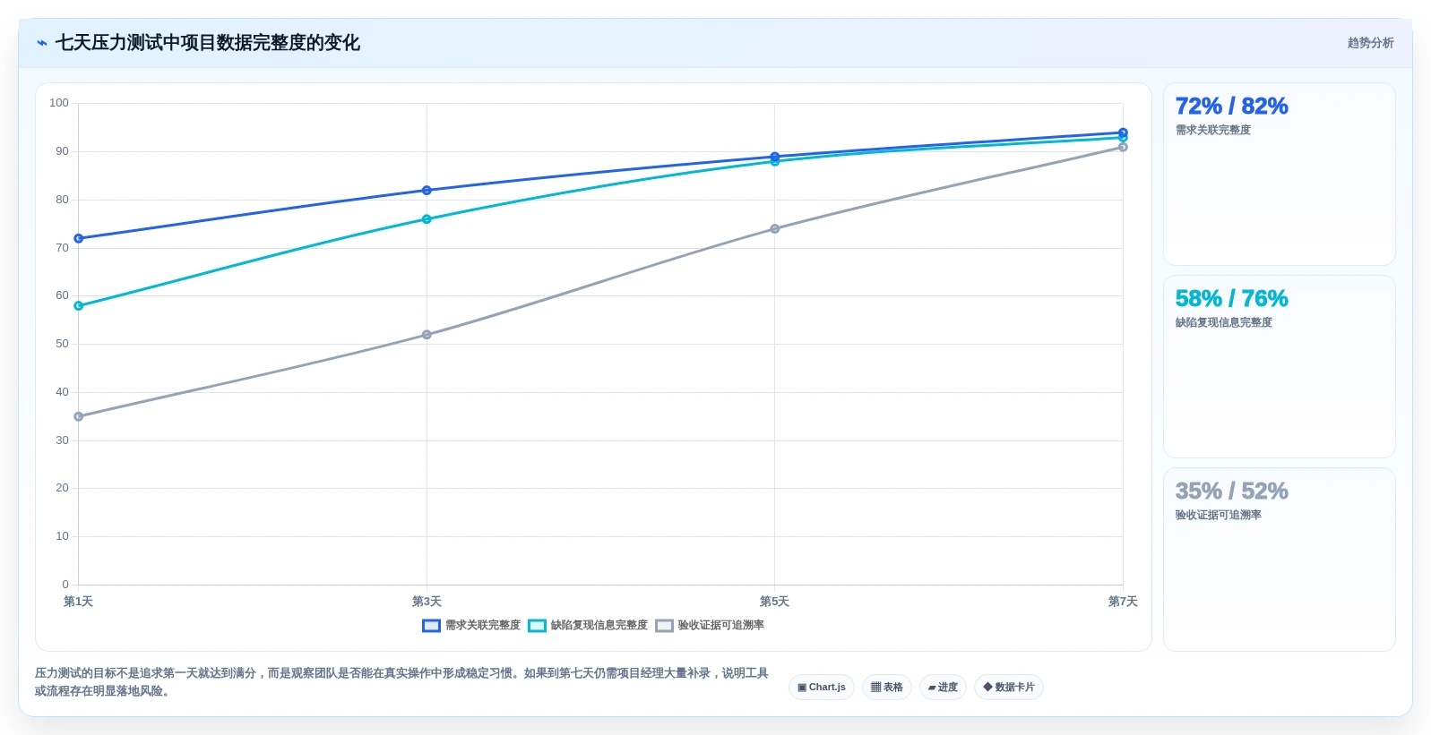Toggle the 缺陷复现信息完整度 legend item
The height and width of the screenshot is (735, 1431).
coord(588,626)
